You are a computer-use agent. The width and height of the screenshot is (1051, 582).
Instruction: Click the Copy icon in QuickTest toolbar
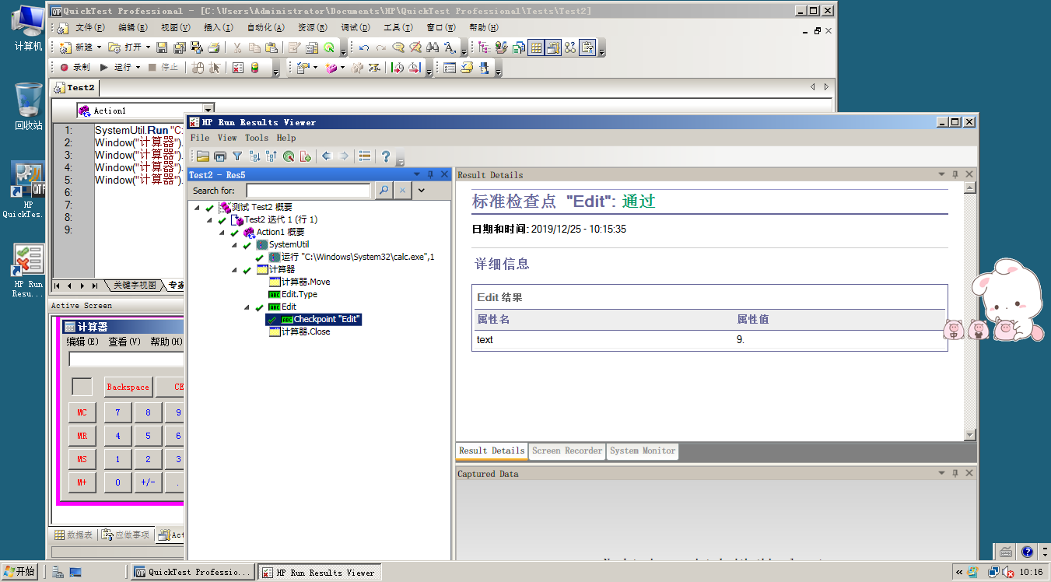click(x=254, y=47)
